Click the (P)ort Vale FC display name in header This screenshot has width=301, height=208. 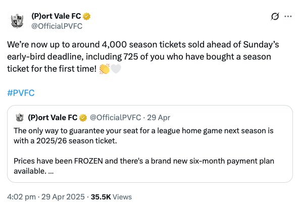(x=56, y=16)
